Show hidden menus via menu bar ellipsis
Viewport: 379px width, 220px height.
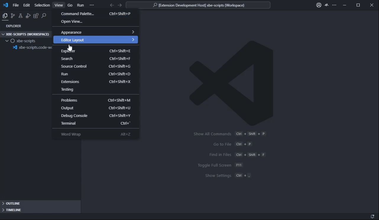(92, 5)
